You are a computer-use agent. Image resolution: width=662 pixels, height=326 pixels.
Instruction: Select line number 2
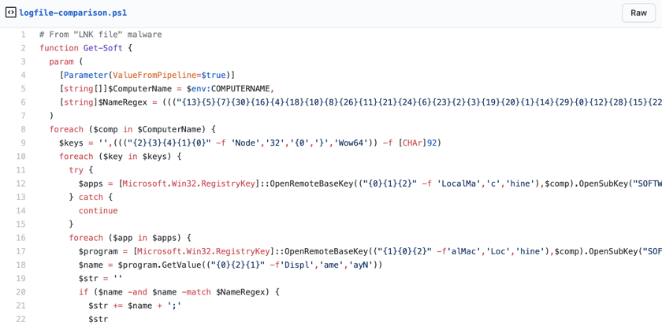(23, 48)
